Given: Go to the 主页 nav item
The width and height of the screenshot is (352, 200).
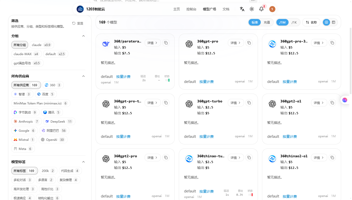Looking at the screenshot, I should 177,9.
